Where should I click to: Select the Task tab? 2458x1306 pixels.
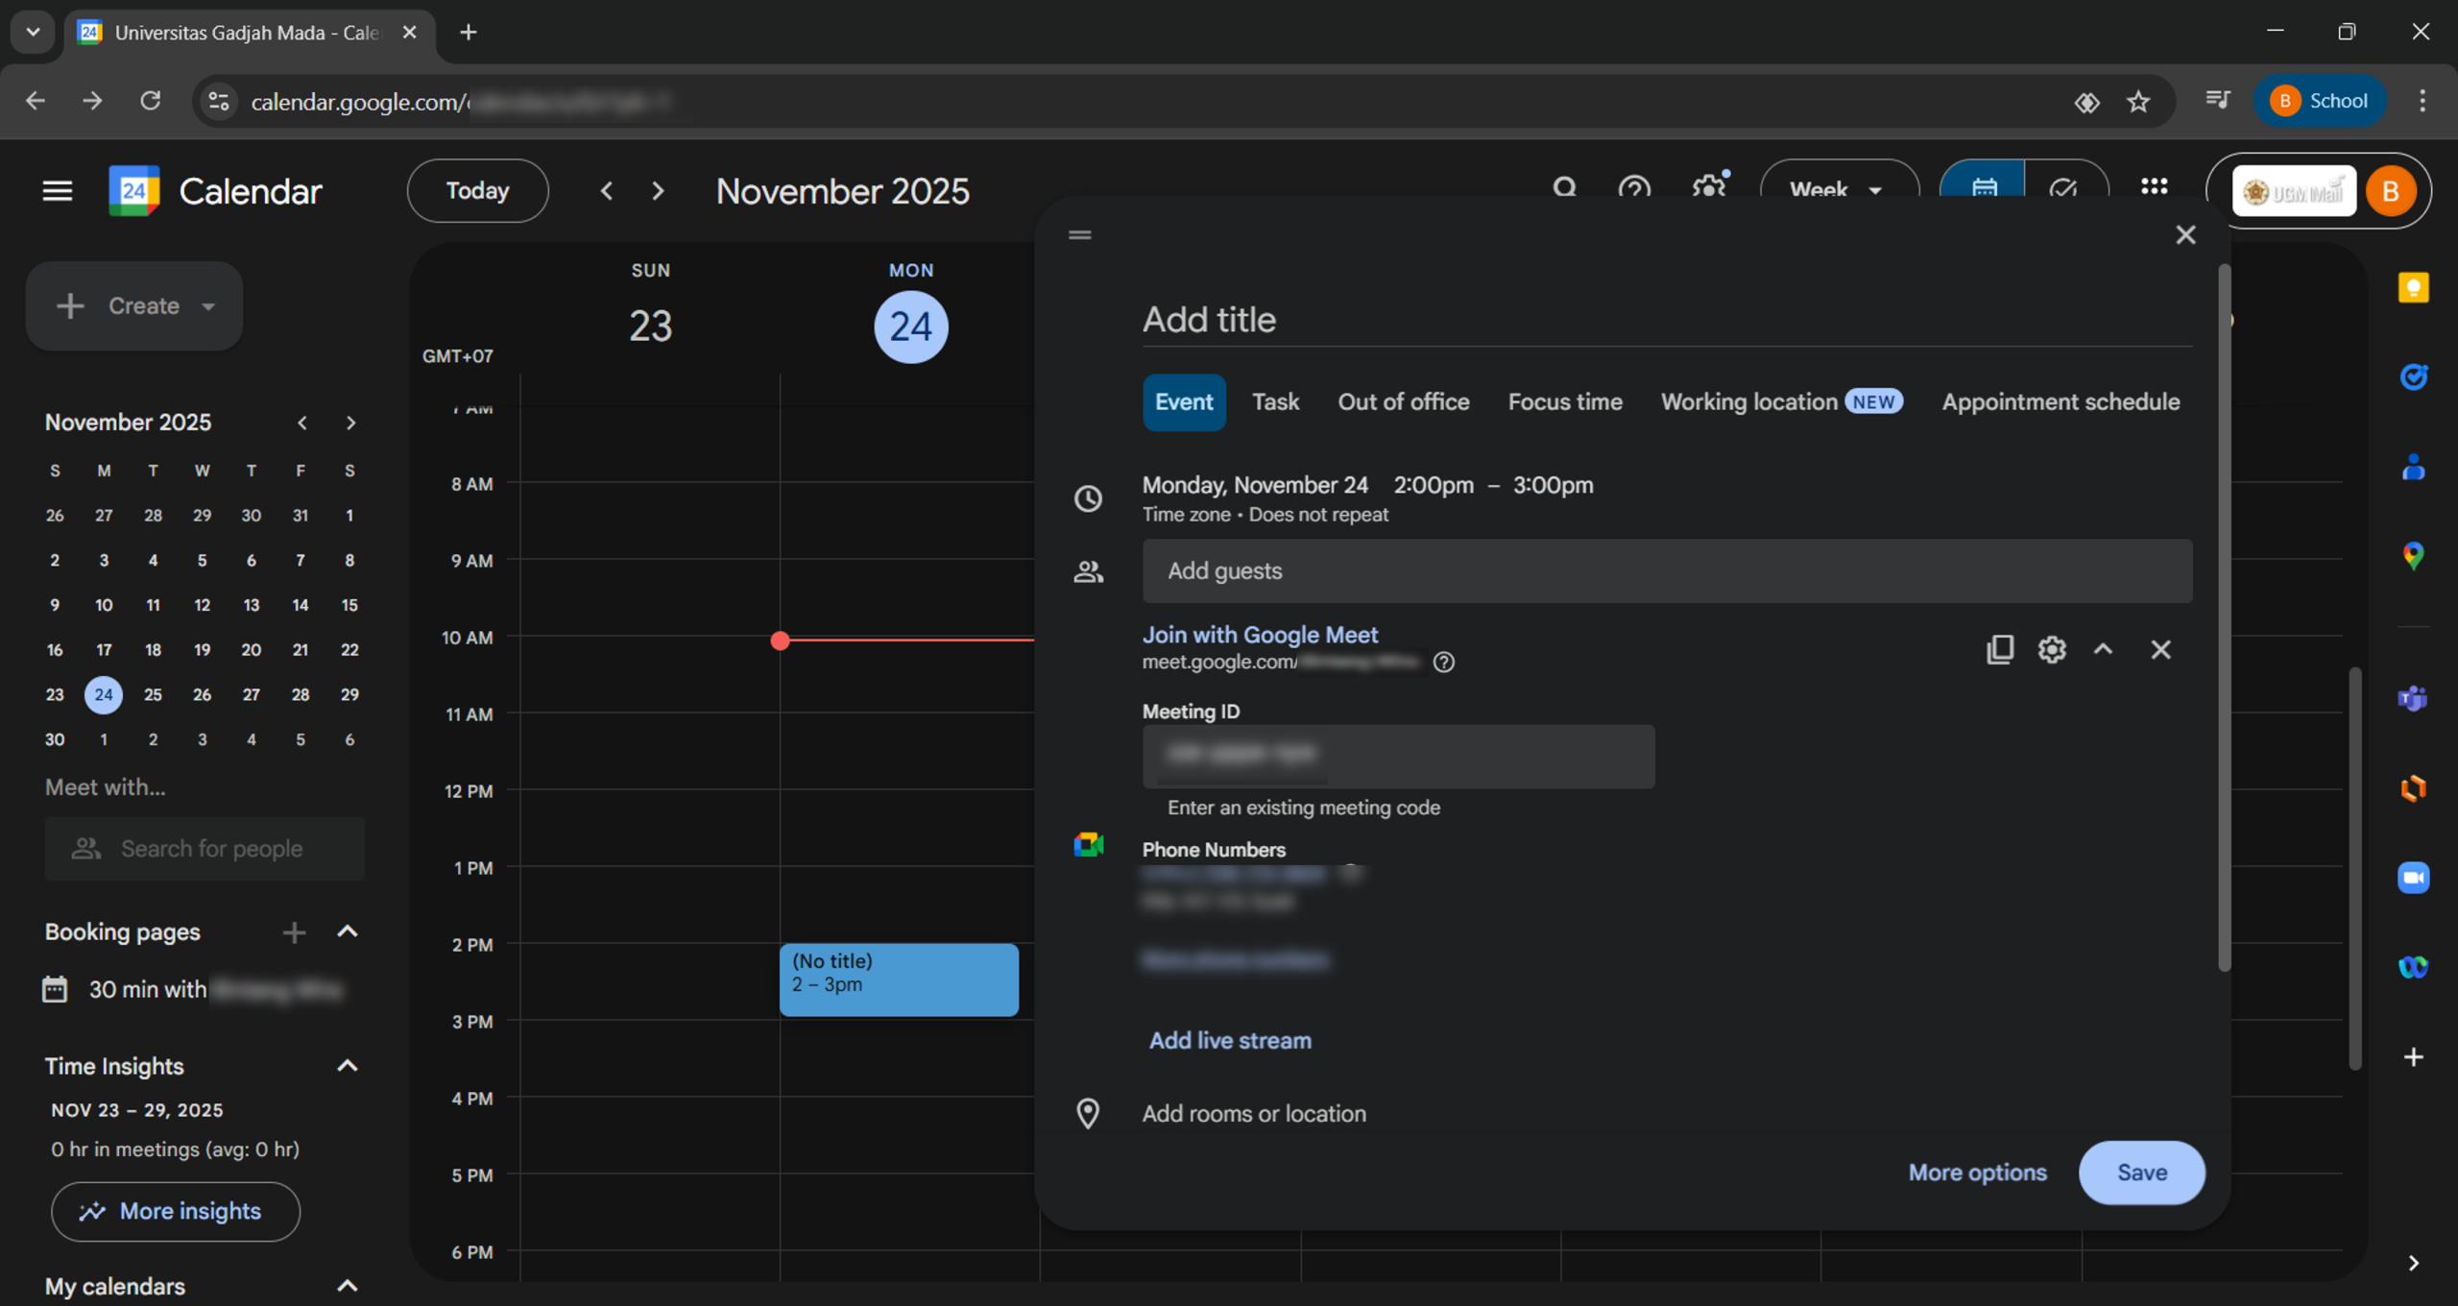click(x=1274, y=401)
